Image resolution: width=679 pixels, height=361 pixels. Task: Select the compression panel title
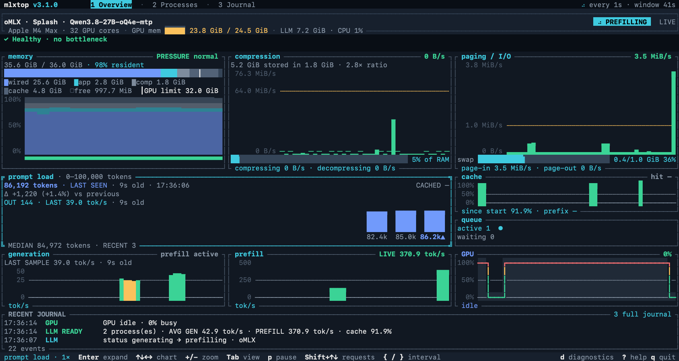[257, 56]
